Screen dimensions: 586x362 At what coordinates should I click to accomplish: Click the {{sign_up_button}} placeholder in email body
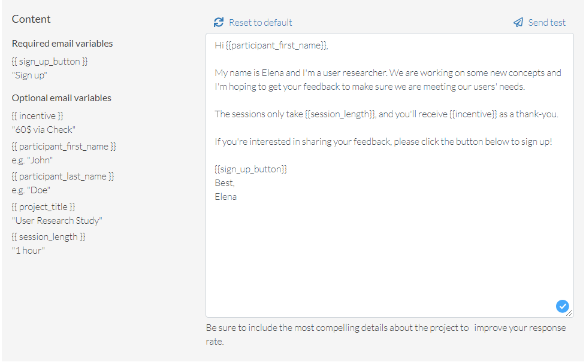click(x=251, y=169)
